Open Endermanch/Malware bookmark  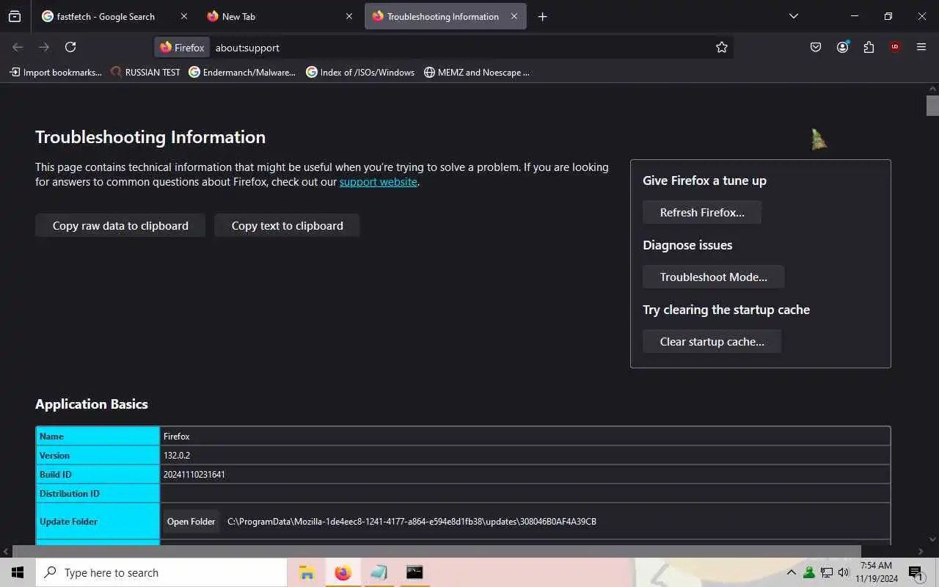click(x=242, y=73)
